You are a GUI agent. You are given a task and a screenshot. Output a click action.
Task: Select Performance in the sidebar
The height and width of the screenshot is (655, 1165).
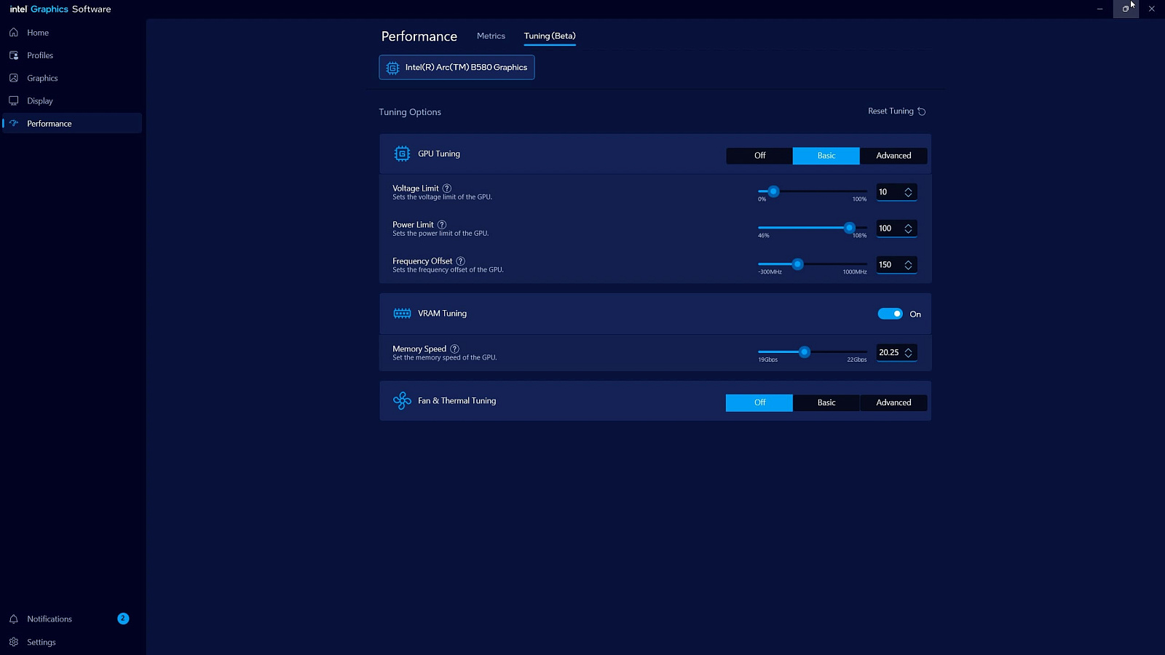[71, 123]
